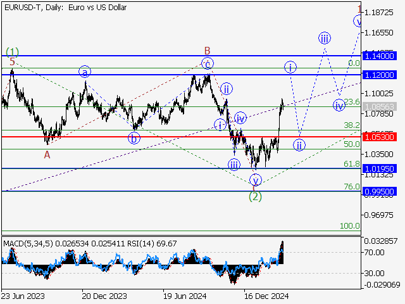Click the MACD(5,34,5) indicator title
Screen dimensions: 405x304
30,243
